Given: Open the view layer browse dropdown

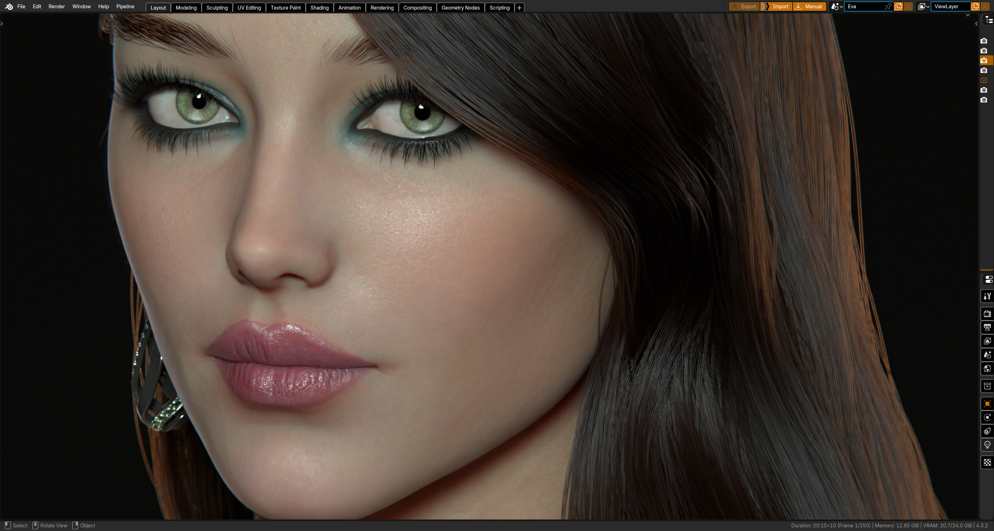Looking at the screenshot, I should (x=923, y=6).
